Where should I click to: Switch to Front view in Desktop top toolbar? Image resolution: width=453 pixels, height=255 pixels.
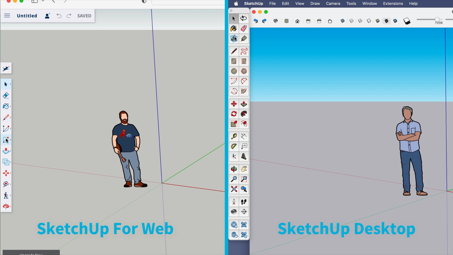pyautogui.click(x=297, y=21)
